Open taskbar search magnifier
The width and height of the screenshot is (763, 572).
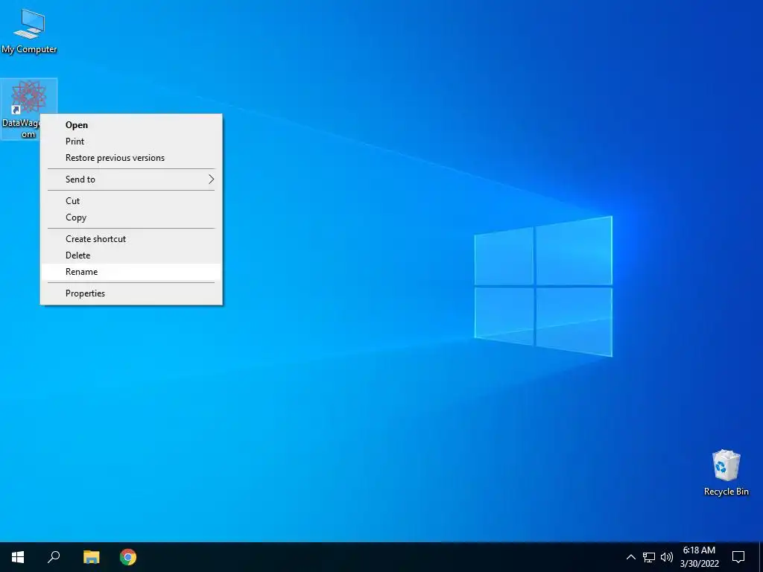coord(54,557)
